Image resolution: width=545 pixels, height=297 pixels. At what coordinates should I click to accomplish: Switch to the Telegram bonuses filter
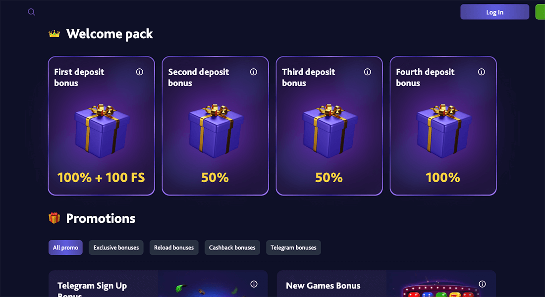293,247
